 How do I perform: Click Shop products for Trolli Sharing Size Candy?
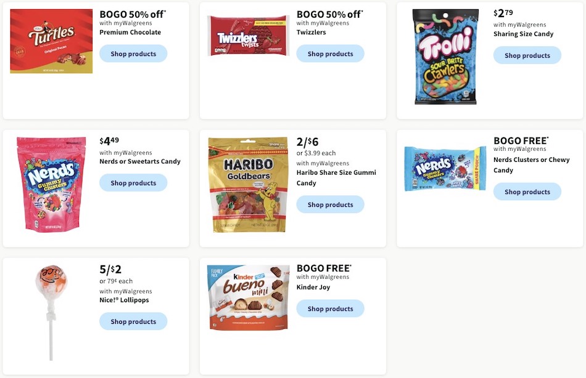point(527,55)
